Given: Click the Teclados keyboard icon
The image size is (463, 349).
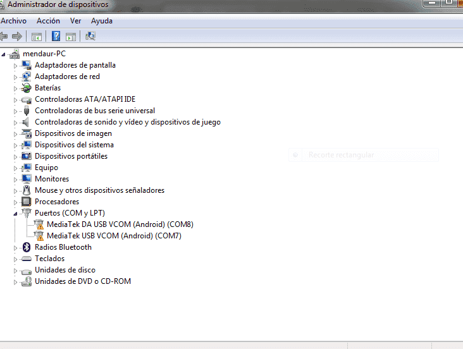Looking at the screenshot, I should coord(27,259).
